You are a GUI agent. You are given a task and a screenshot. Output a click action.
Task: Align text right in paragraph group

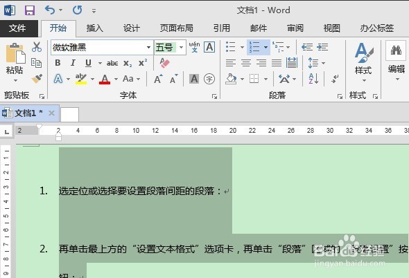[261, 63]
